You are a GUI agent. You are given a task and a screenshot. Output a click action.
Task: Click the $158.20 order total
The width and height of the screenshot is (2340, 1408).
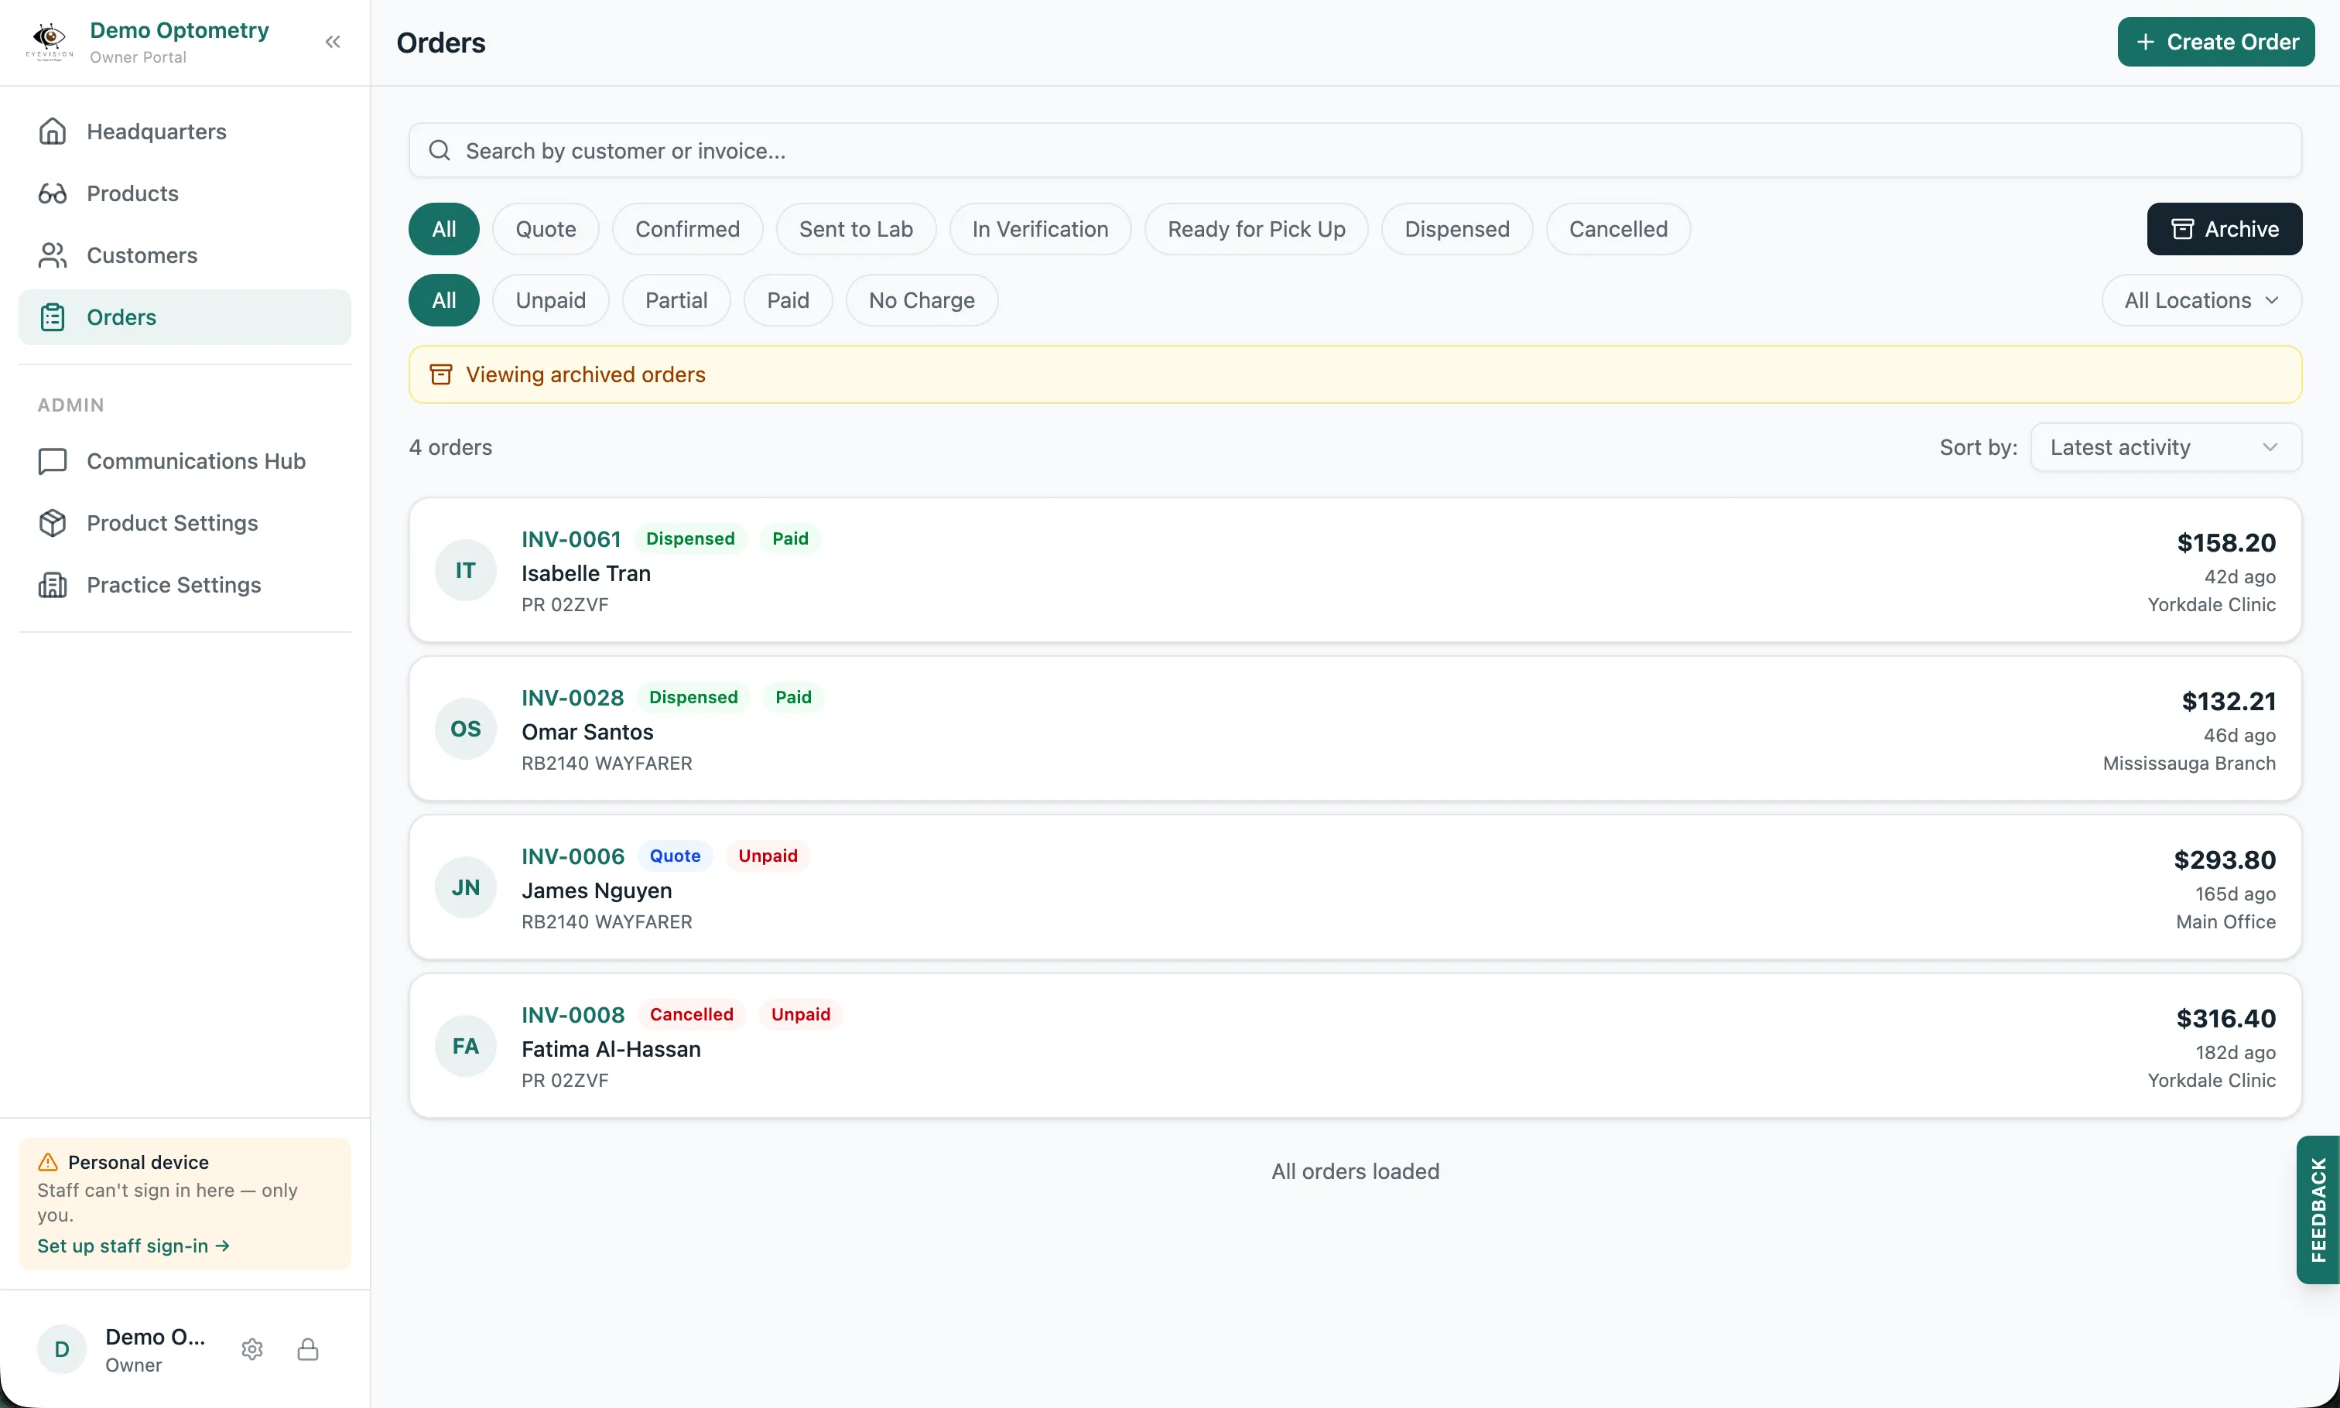pos(2225,542)
